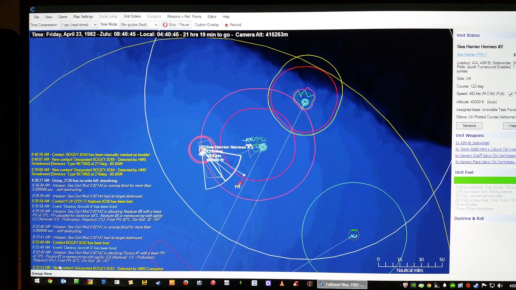Screen dimensions: 516x290
Task: Toggle the checkbox beside the Speed value
Action: (x=510, y=94)
